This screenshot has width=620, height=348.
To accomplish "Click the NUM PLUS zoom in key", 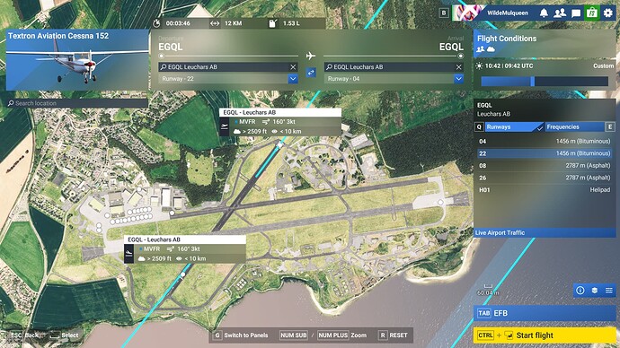I will (x=333, y=335).
